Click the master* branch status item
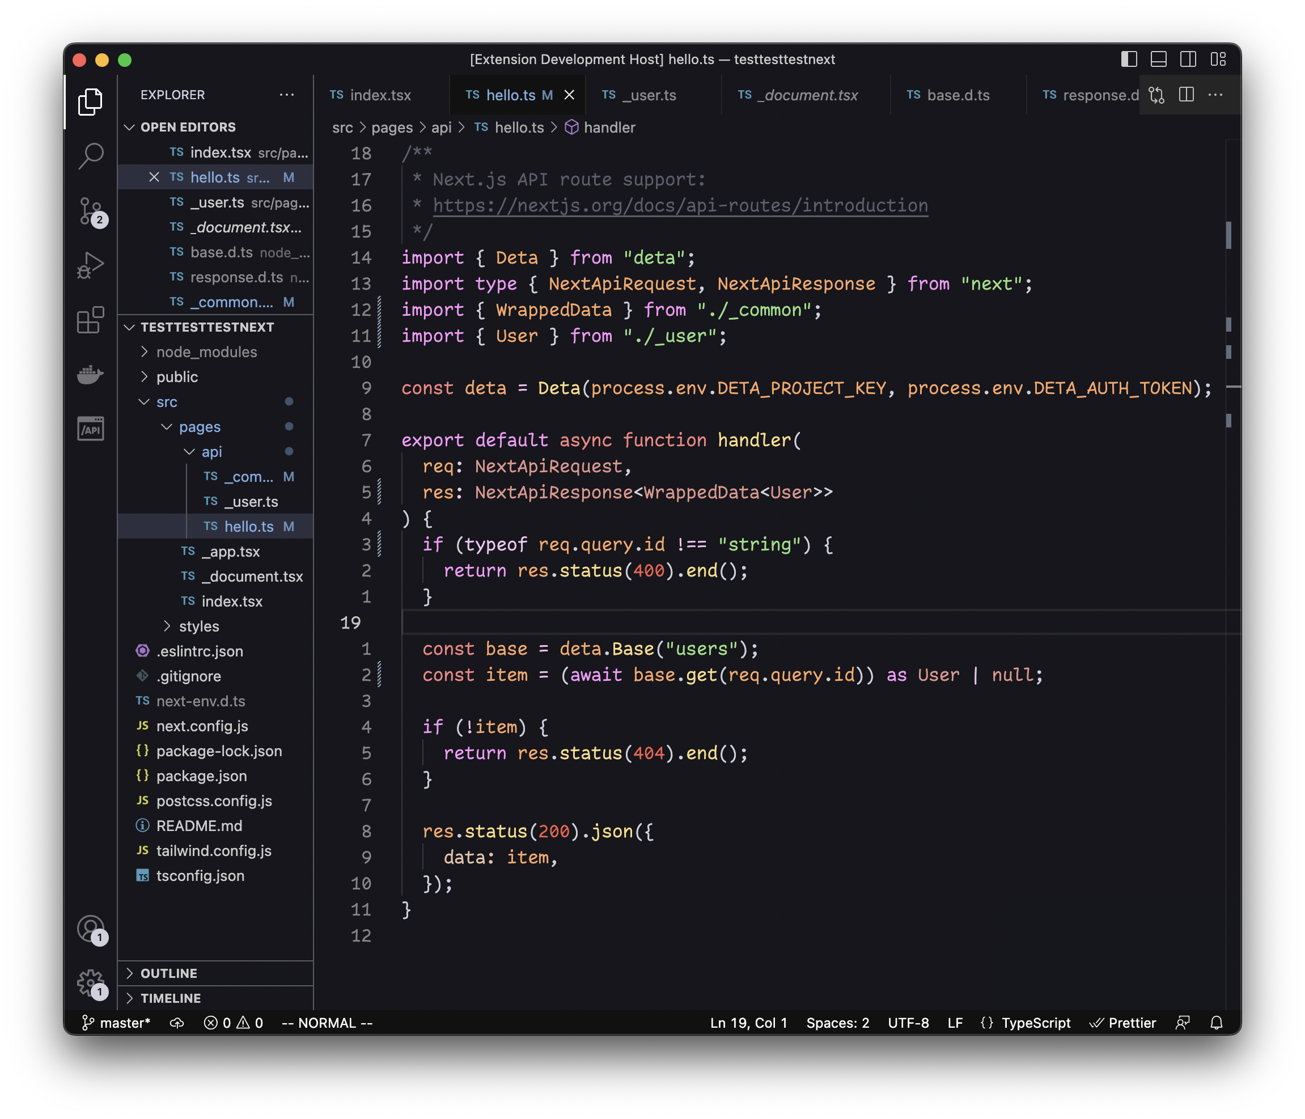The height and width of the screenshot is (1119, 1305). (117, 1023)
